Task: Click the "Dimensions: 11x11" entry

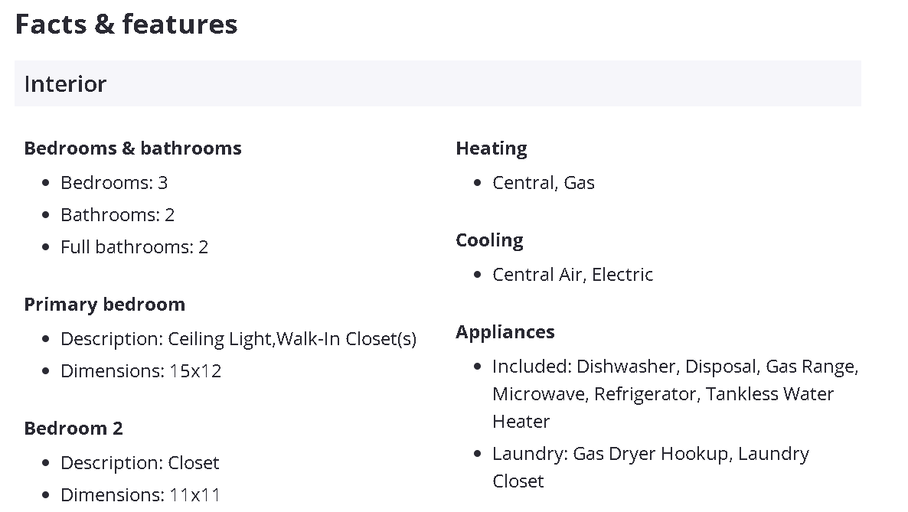Action: coord(140,495)
